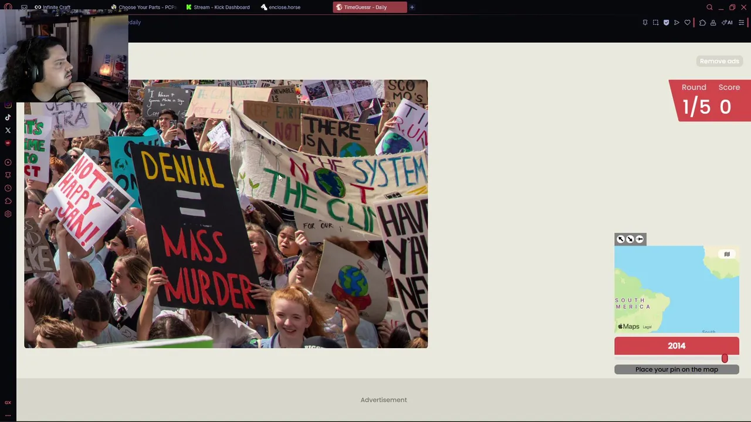Open History clock icon in the sidebar
The width and height of the screenshot is (751, 422).
[8, 188]
